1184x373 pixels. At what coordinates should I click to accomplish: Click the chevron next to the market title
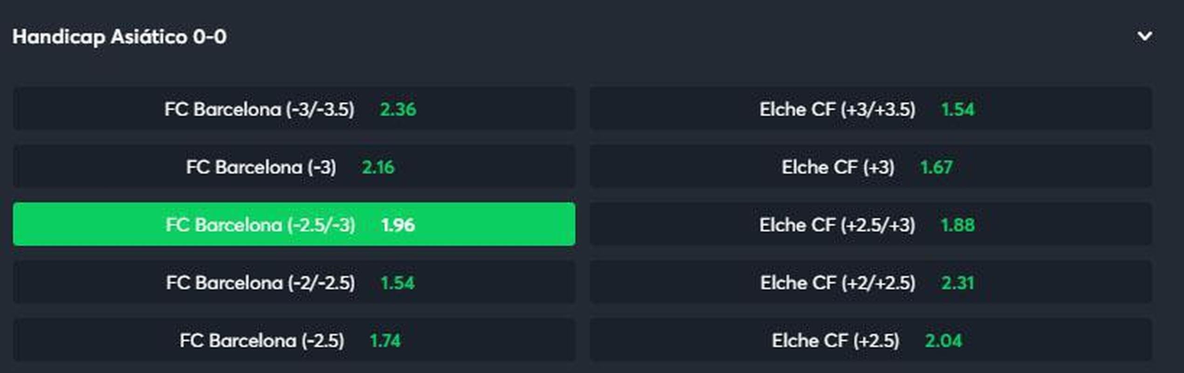click(x=1144, y=36)
